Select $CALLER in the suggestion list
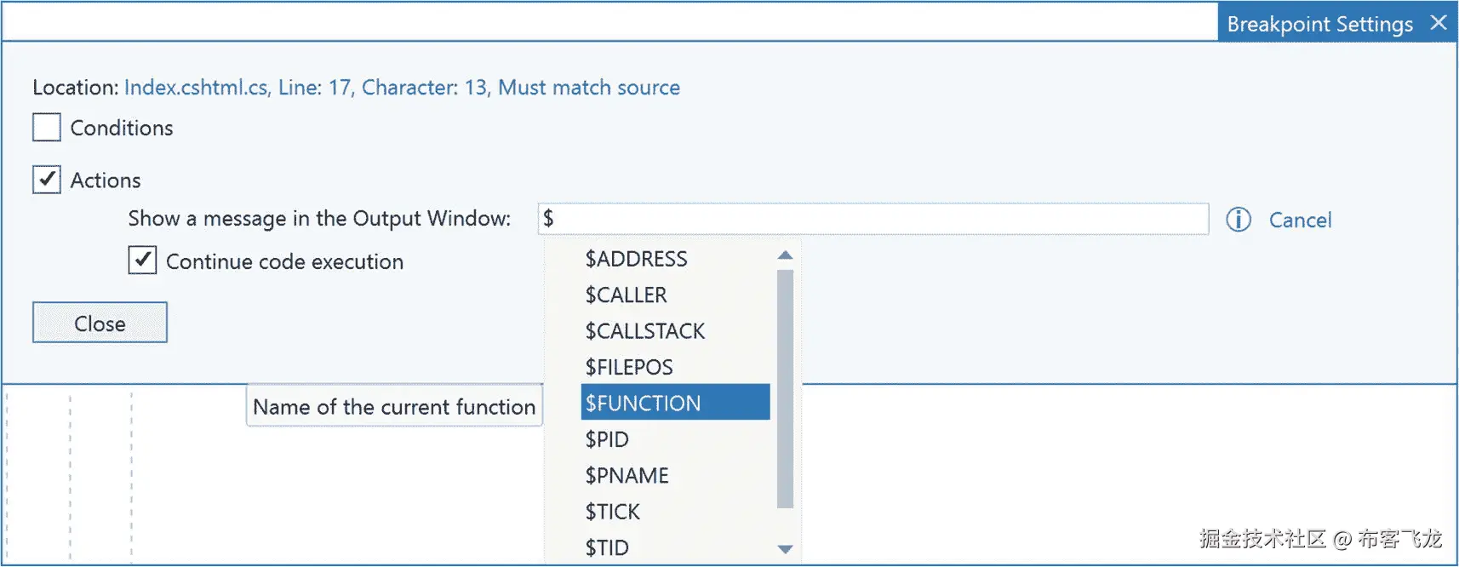The width and height of the screenshot is (1459, 567). click(x=626, y=295)
